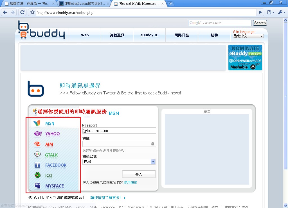
Task: Bookmark the page with the star icon
Action: [x=32, y=12]
